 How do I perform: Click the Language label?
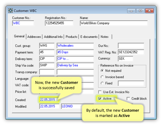(x=22, y=78)
